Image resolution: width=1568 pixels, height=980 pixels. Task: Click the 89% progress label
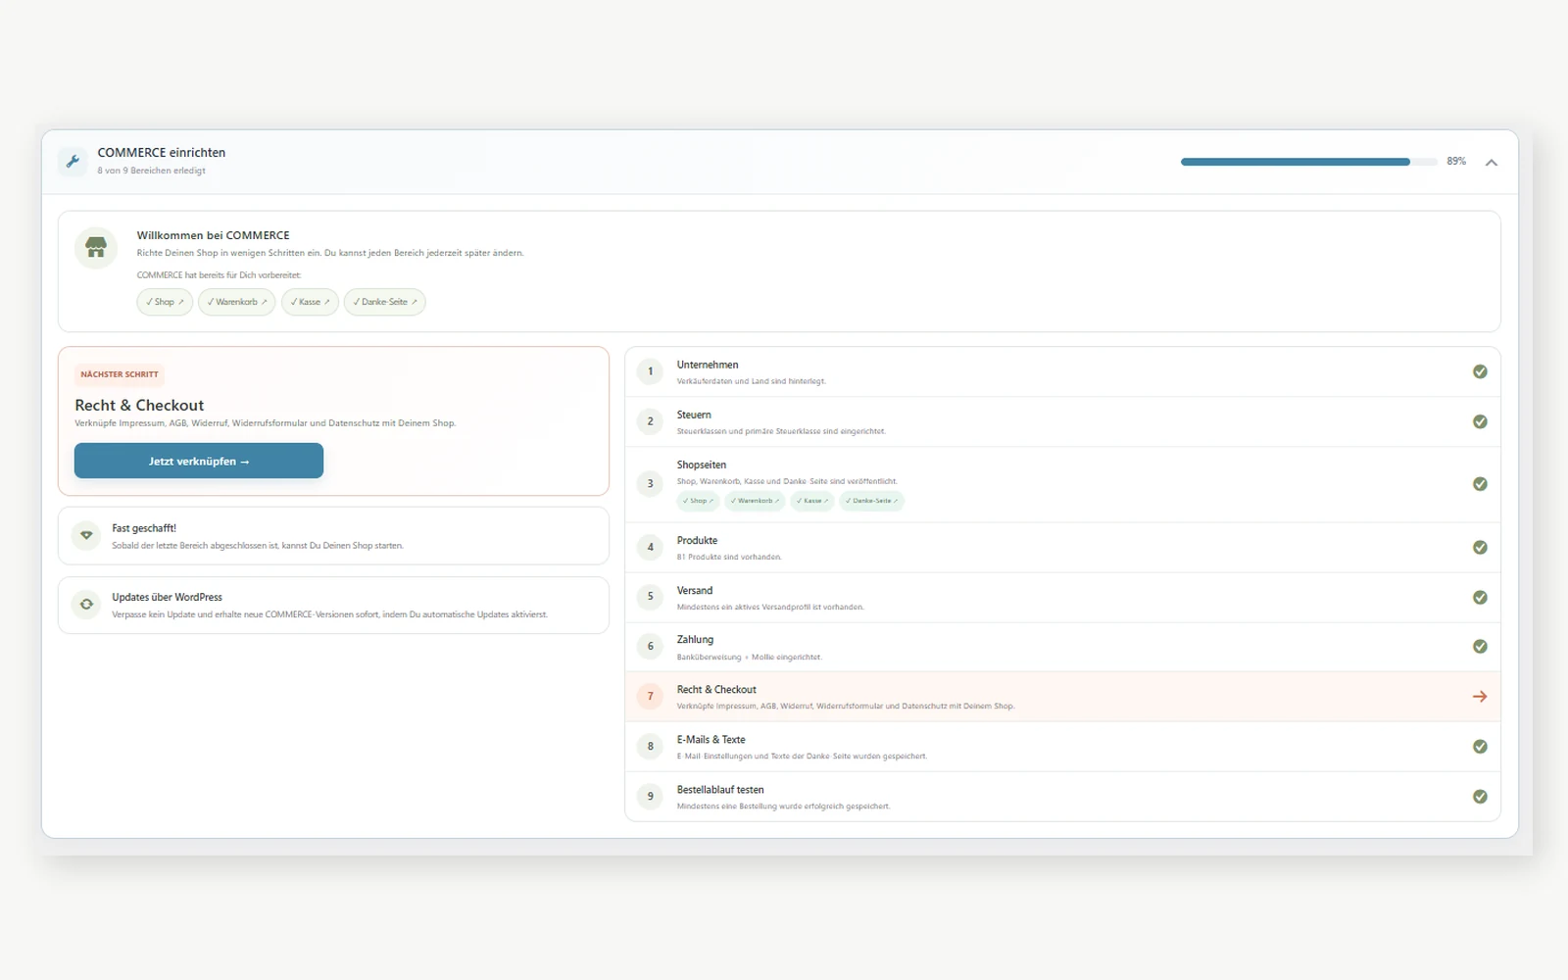pos(1456,161)
